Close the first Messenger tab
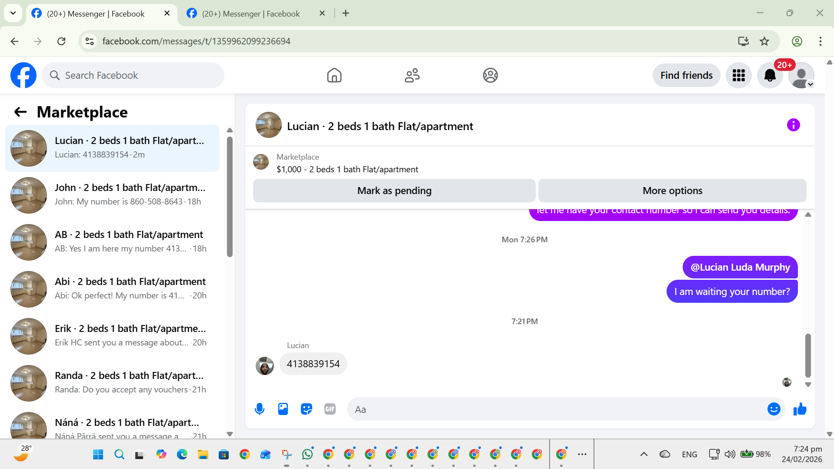This screenshot has width=834, height=469. coord(167,13)
